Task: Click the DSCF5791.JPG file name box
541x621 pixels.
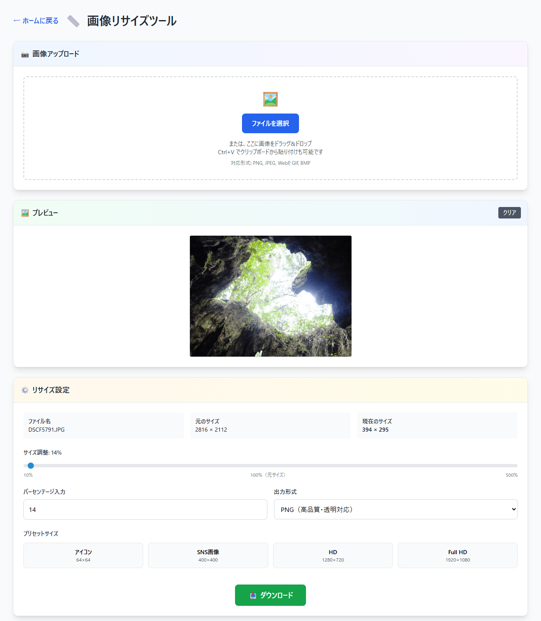Action: coord(103,425)
